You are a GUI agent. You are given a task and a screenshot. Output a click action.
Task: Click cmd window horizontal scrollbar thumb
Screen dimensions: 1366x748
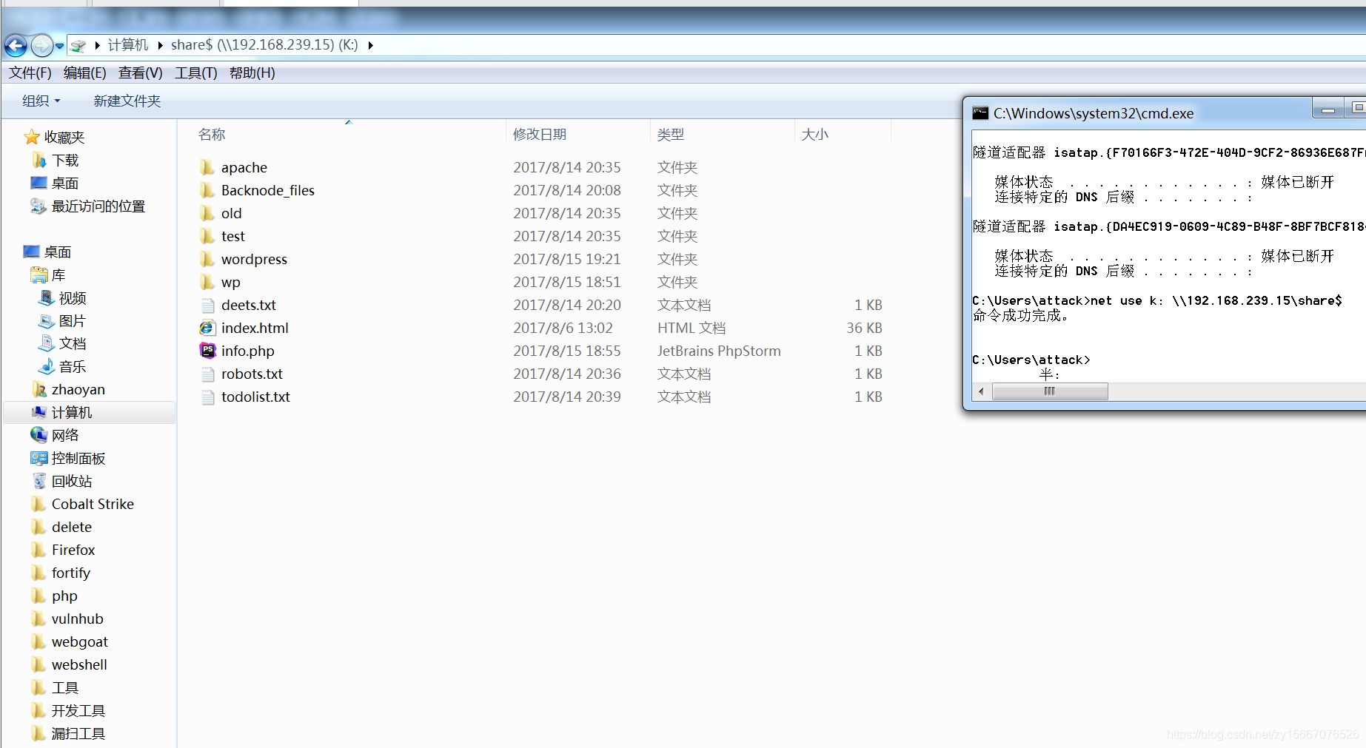[x=1049, y=391]
